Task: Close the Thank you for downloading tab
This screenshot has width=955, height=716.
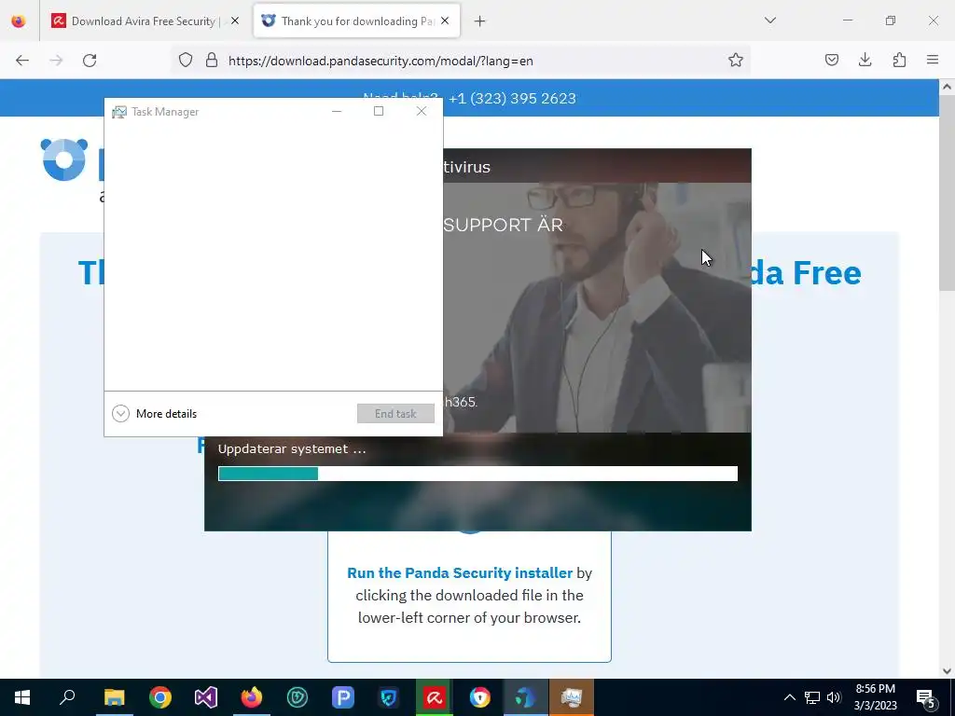Action: [x=445, y=21]
